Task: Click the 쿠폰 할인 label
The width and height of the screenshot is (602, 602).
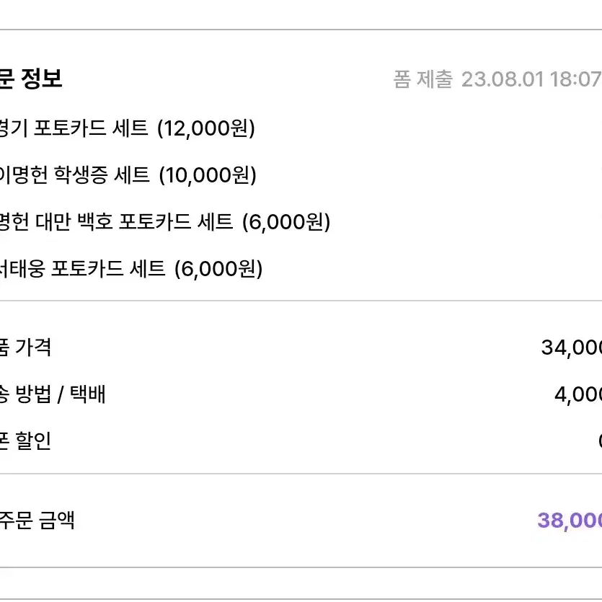Action: point(25,441)
